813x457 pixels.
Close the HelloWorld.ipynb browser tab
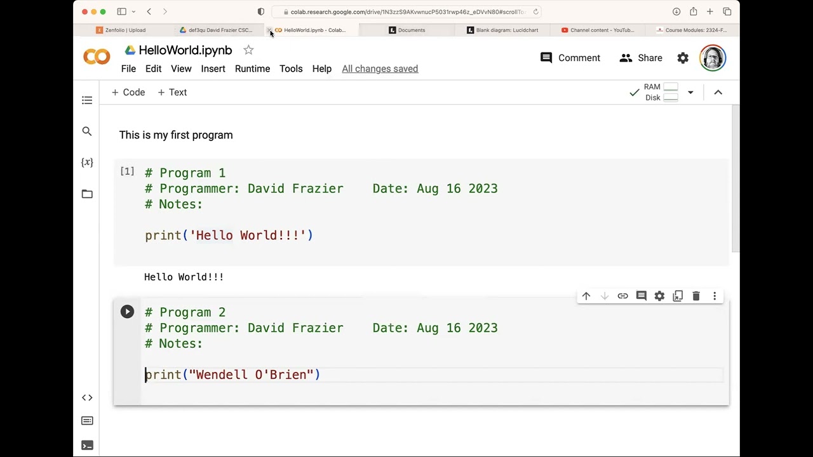tap(269, 30)
